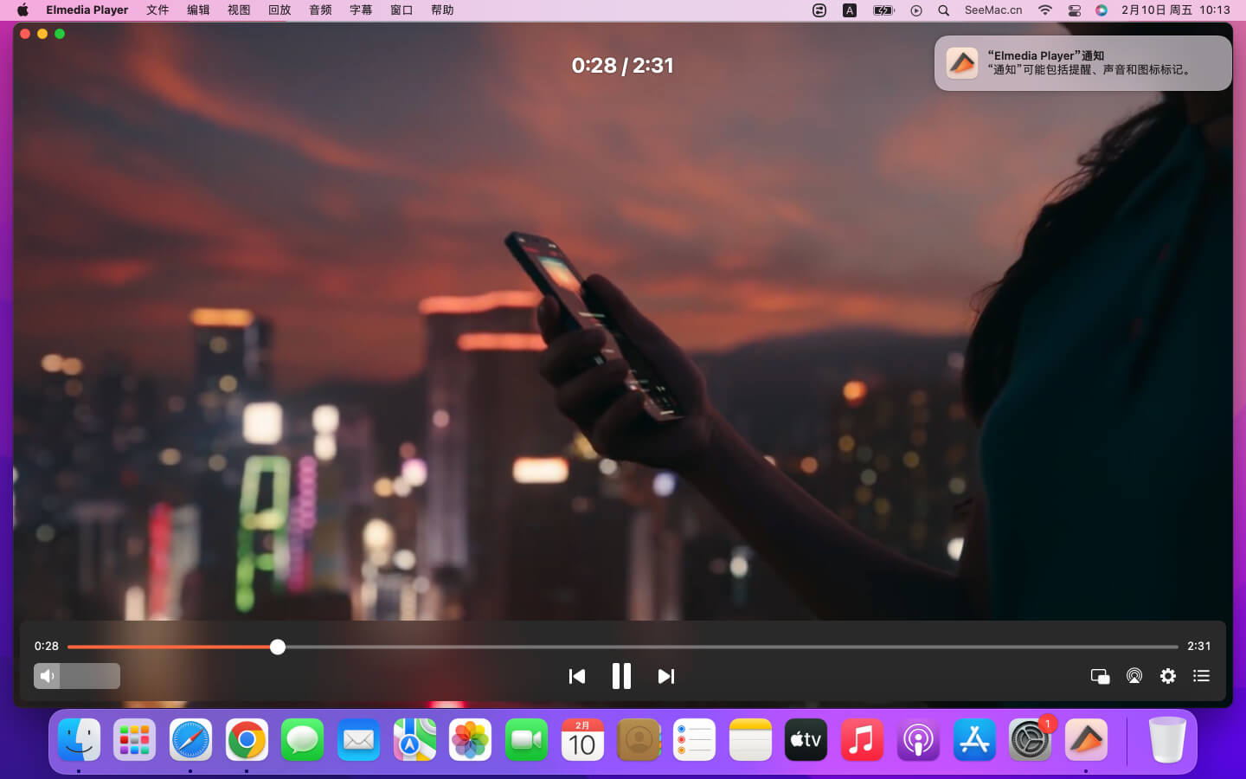Skip to the next track
1246x779 pixels.
tap(665, 676)
